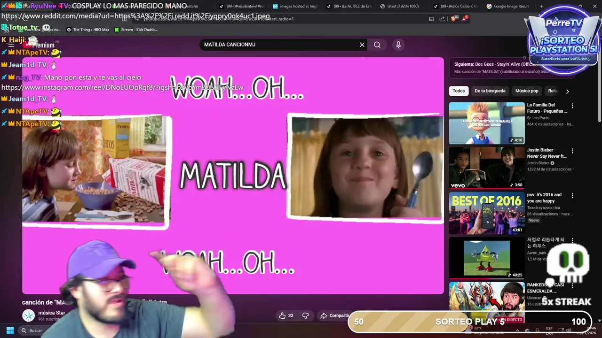
Task: Open options for La Familia Del Futuro
Action: click(572, 106)
